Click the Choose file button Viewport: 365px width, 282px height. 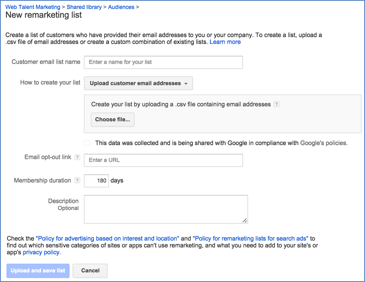point(112,120)
